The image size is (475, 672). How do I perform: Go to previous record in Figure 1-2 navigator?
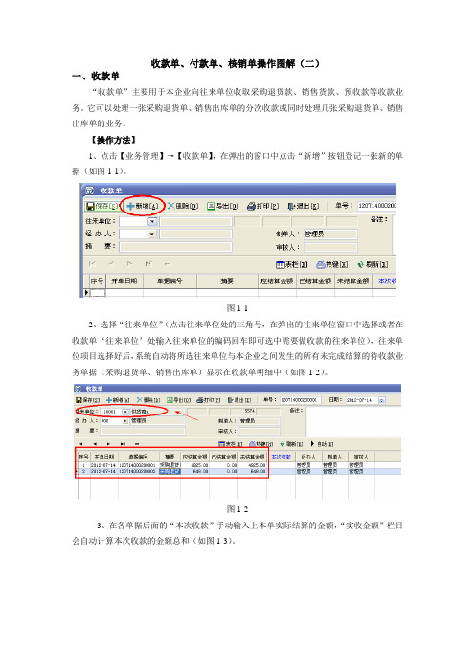click(x=95, y=444)
